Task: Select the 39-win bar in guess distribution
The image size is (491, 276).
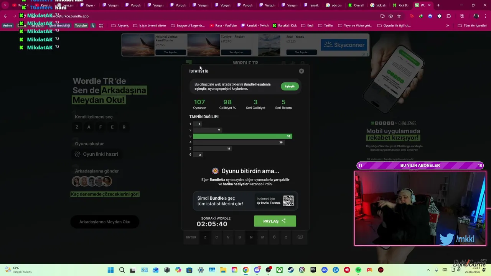Action: click(243, 136)
